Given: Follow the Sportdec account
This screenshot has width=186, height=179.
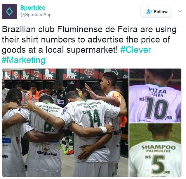Looking at the screenshot, I should tap(156, 11).
